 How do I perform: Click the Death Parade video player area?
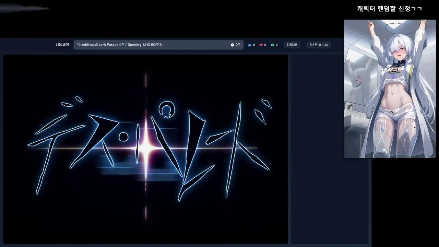pyautogui.click(x=145, y=149)
